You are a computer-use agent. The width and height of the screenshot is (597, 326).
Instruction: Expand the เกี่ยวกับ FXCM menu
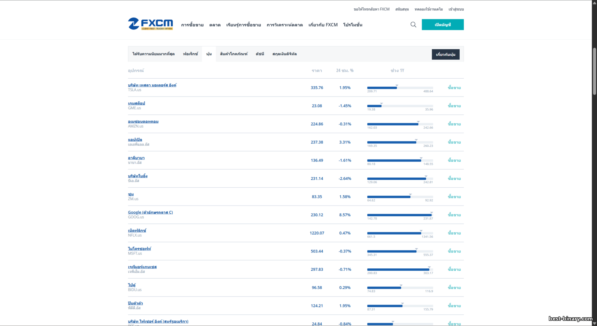pos(323,25)
